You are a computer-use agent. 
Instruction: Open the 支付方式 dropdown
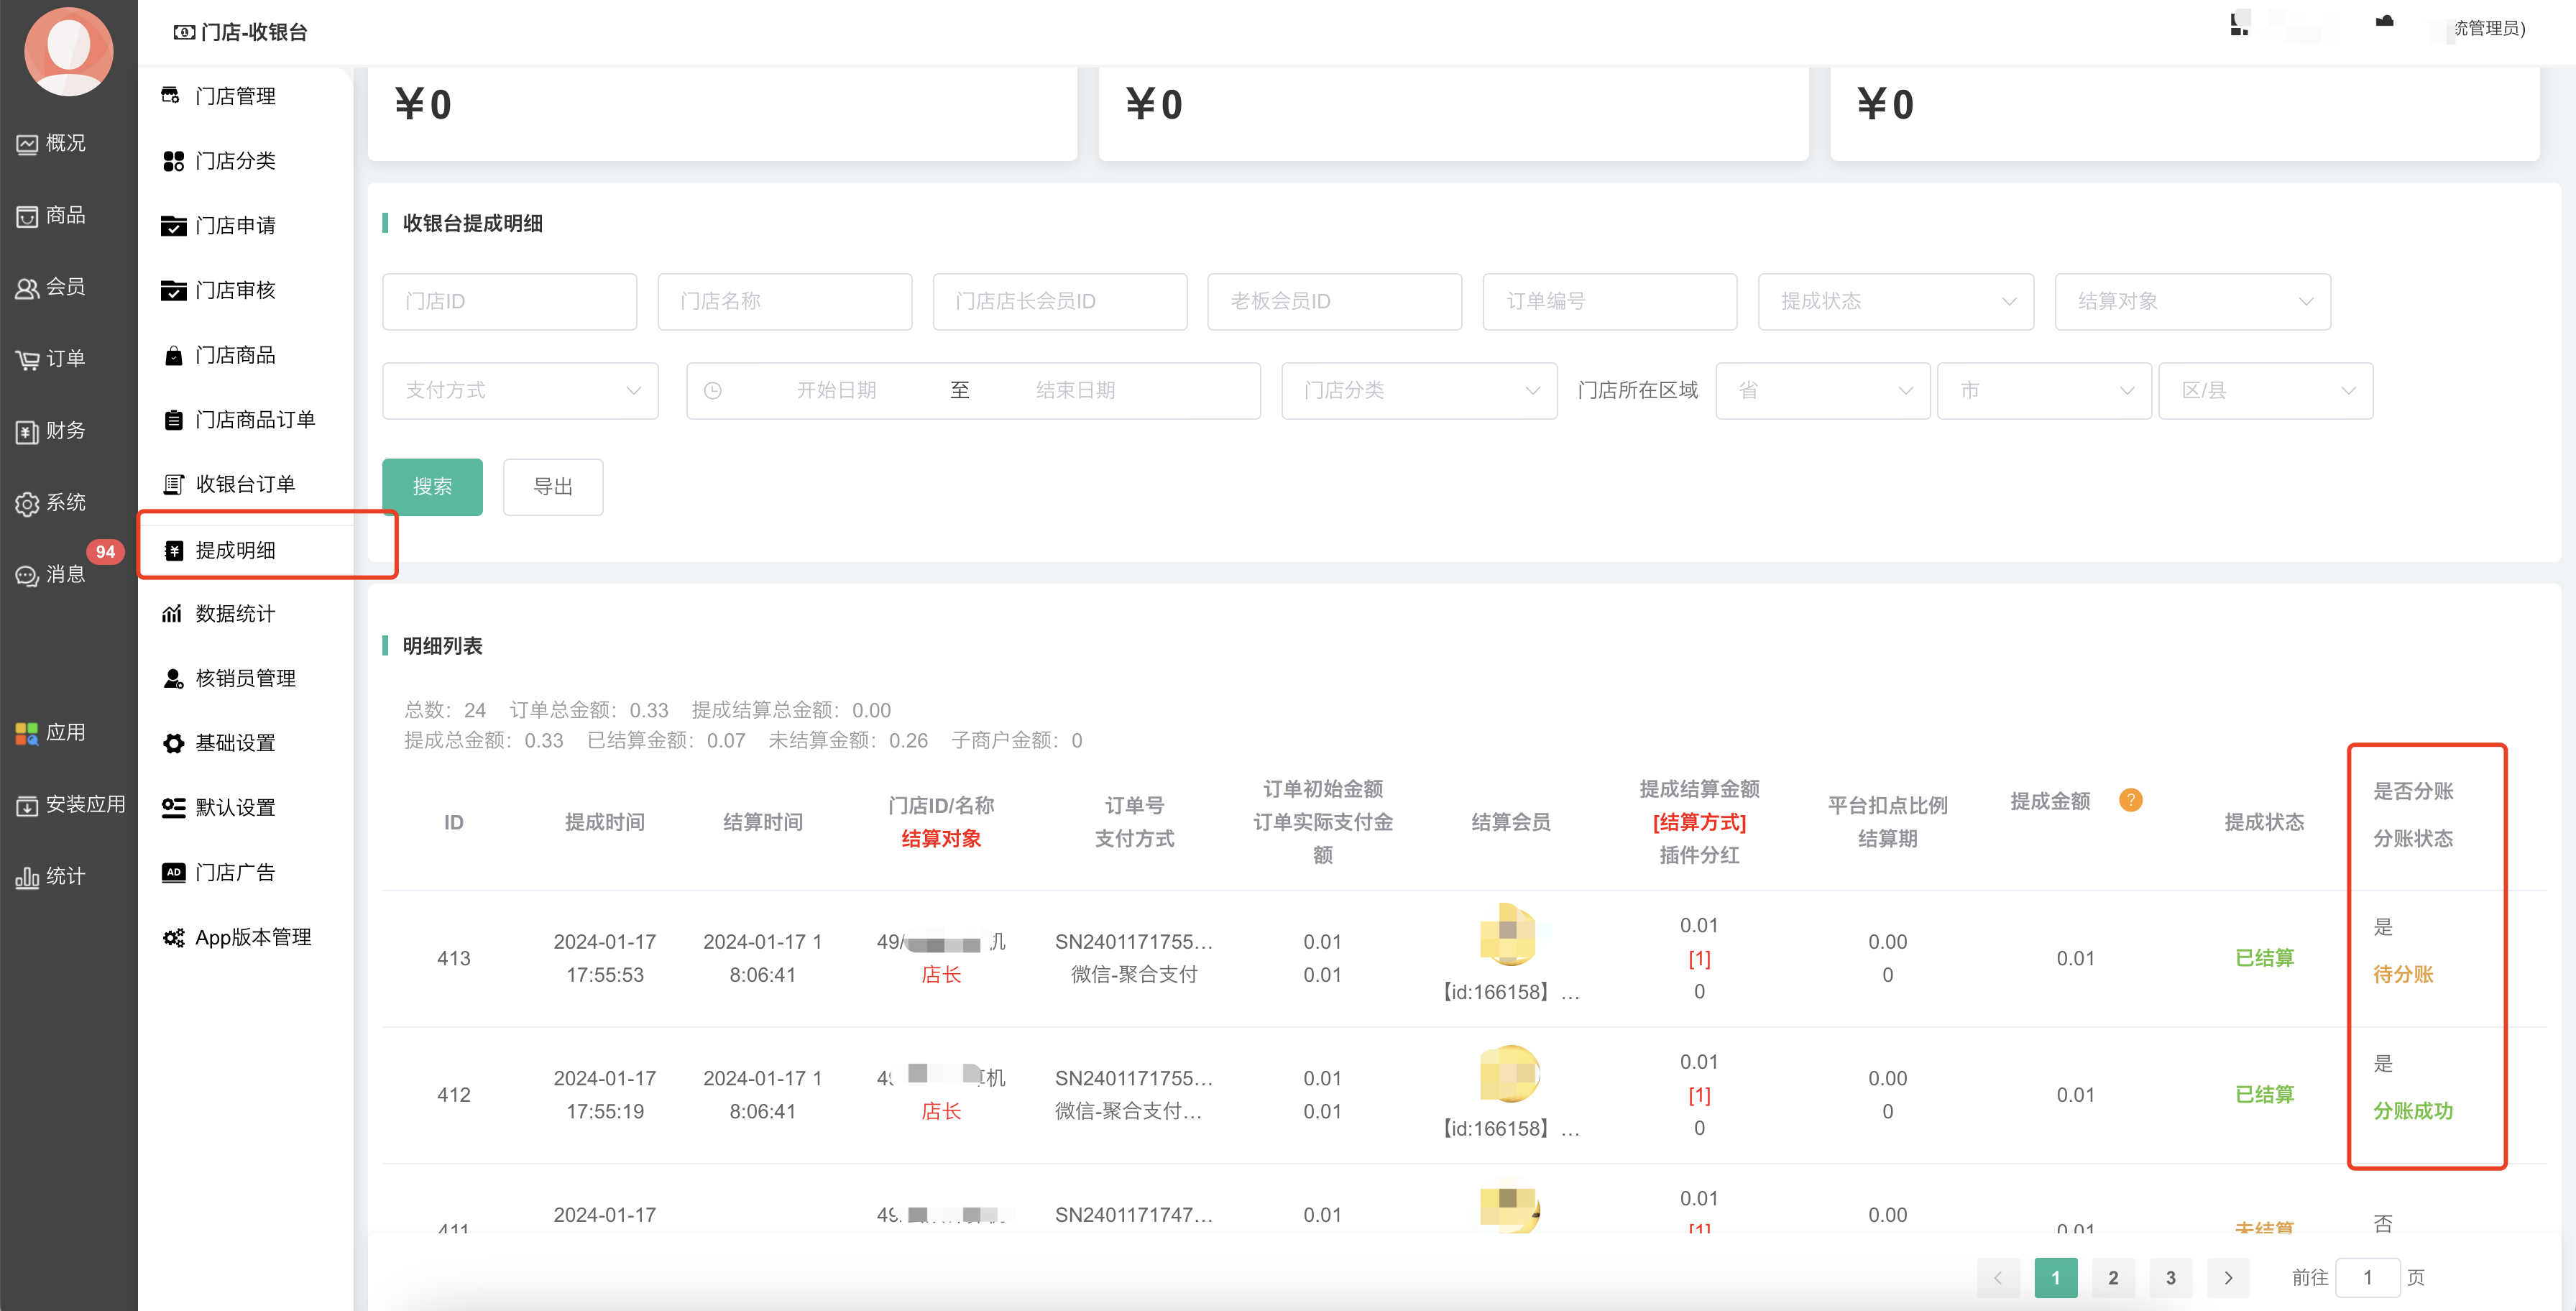(x=519, y=390)
